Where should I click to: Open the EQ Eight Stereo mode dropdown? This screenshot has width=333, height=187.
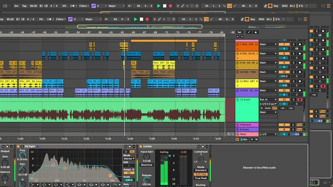coord(129,159)
